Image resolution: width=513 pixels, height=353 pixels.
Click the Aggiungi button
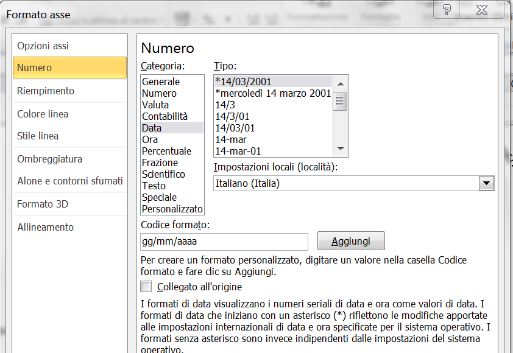point(351,242)
